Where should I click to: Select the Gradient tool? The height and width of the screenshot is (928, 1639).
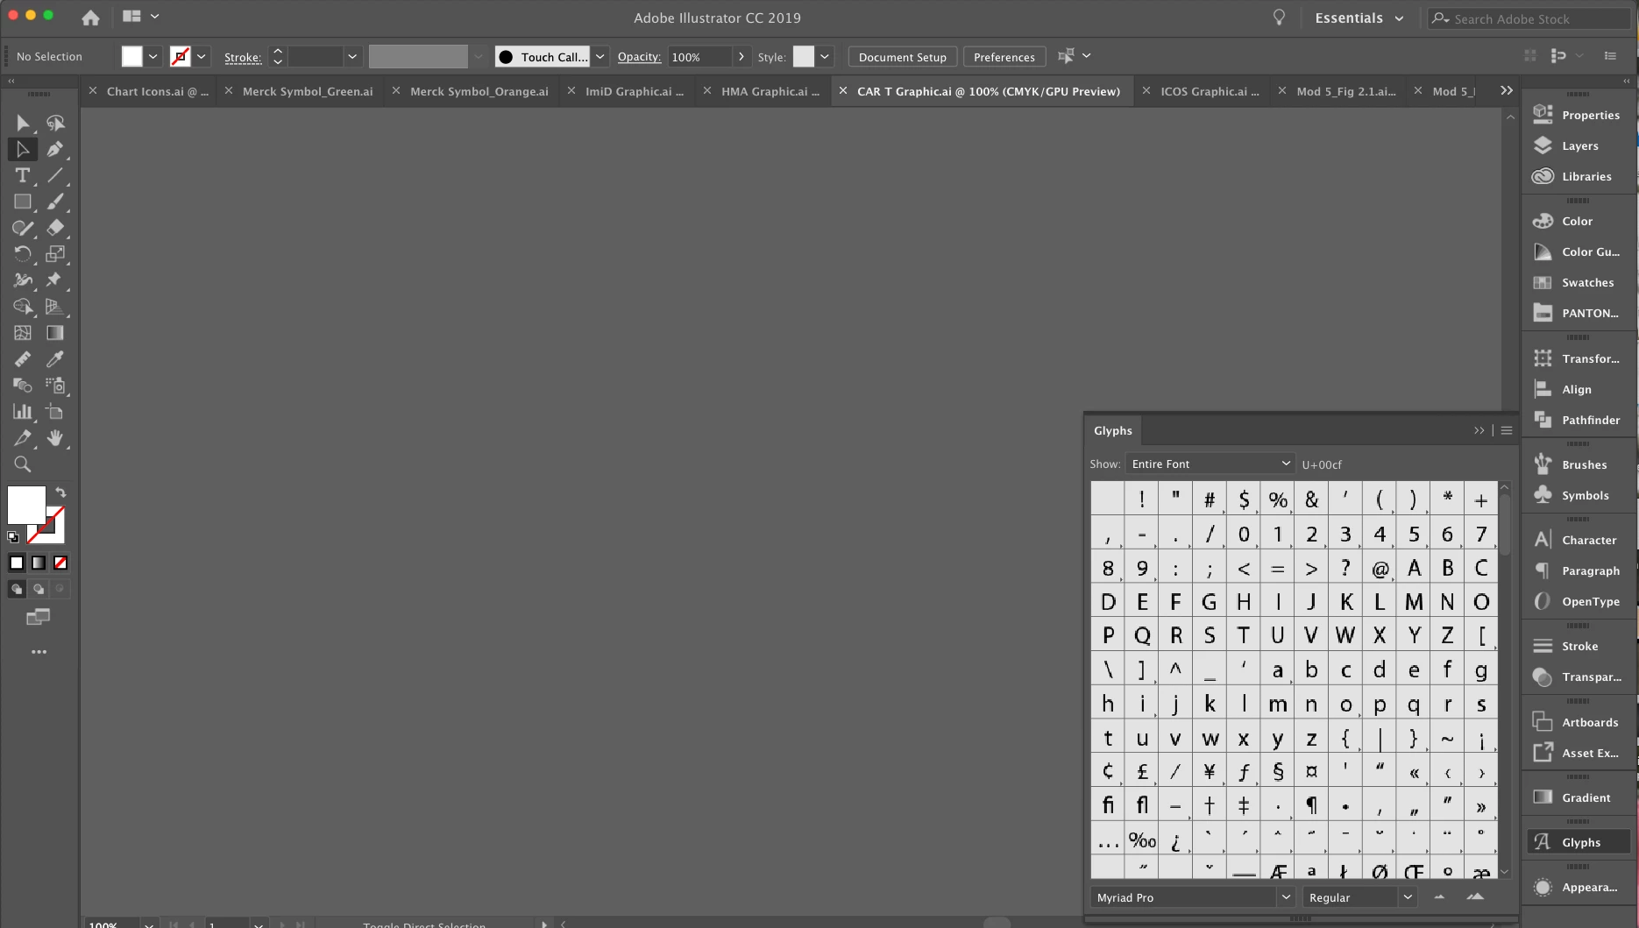tap(55, 333)
